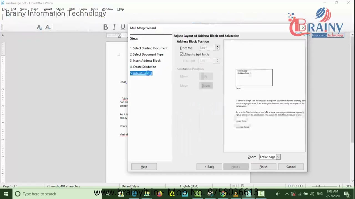Click Page 1 of 1 in status bar
355x199 pixels.
[10, 186]
